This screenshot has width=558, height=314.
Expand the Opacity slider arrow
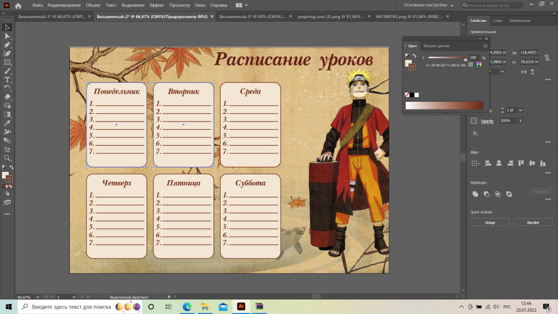(x=520, y=121)
